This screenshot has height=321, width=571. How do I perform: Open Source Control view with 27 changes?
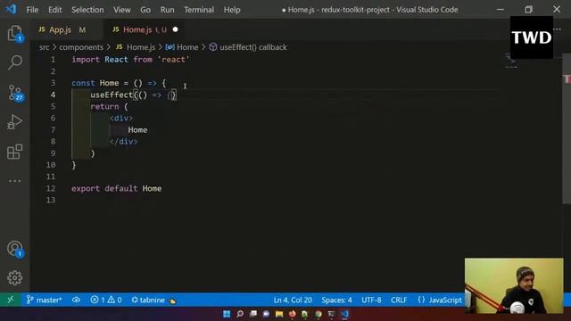pos(15,93)
